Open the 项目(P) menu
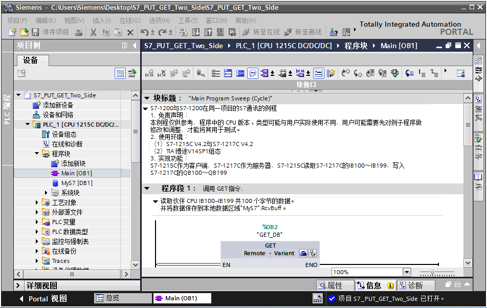 pos(17,20)
